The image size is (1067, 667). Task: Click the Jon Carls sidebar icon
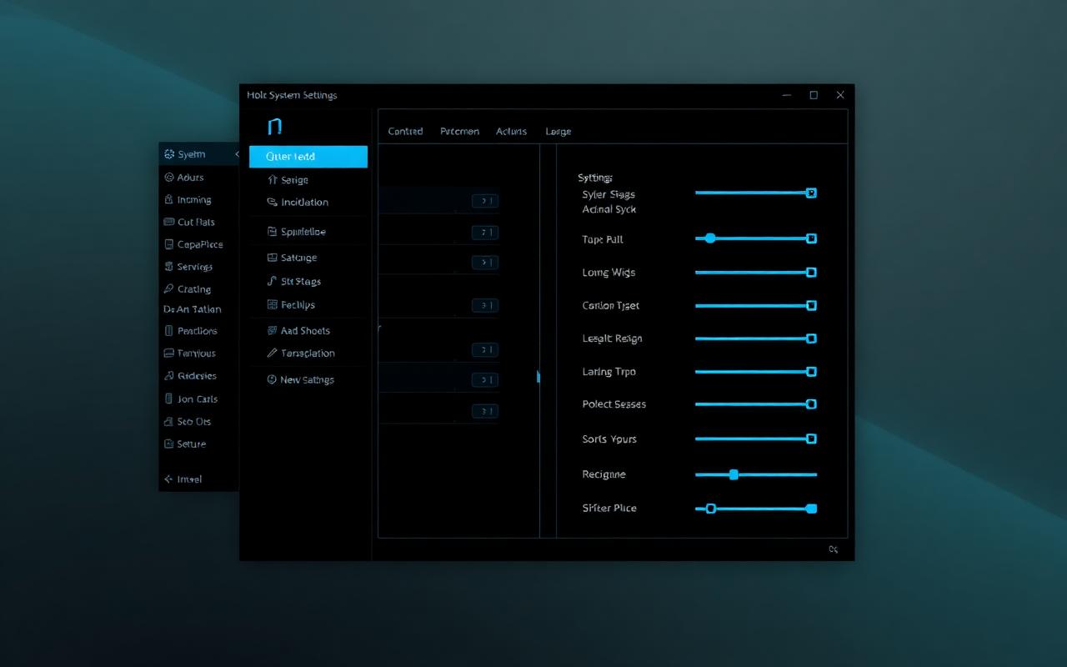pos(169,399)
